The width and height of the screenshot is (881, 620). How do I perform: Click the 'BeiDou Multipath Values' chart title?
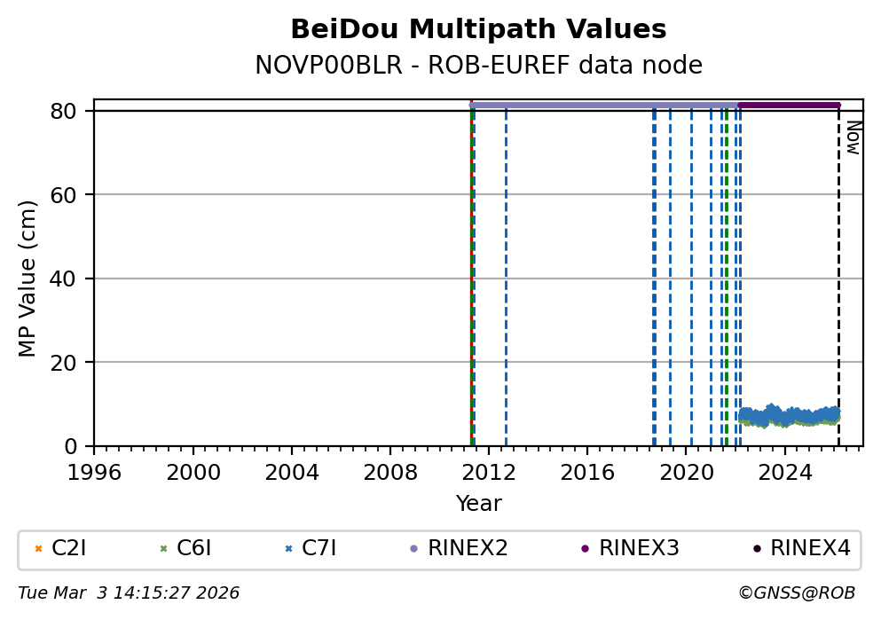478,30
